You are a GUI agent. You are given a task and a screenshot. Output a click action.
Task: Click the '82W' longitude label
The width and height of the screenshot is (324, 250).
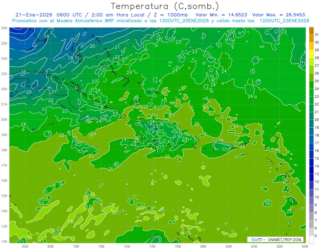coord(25,246)
